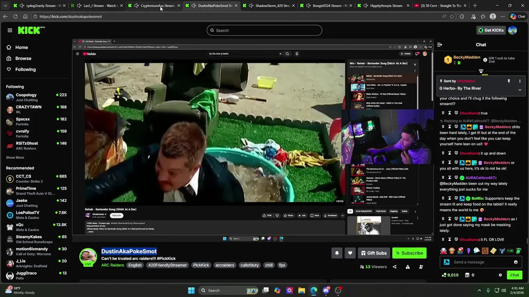Click the Get KICKs button
This screenshot has height=297, width=529.
(491, 30)
